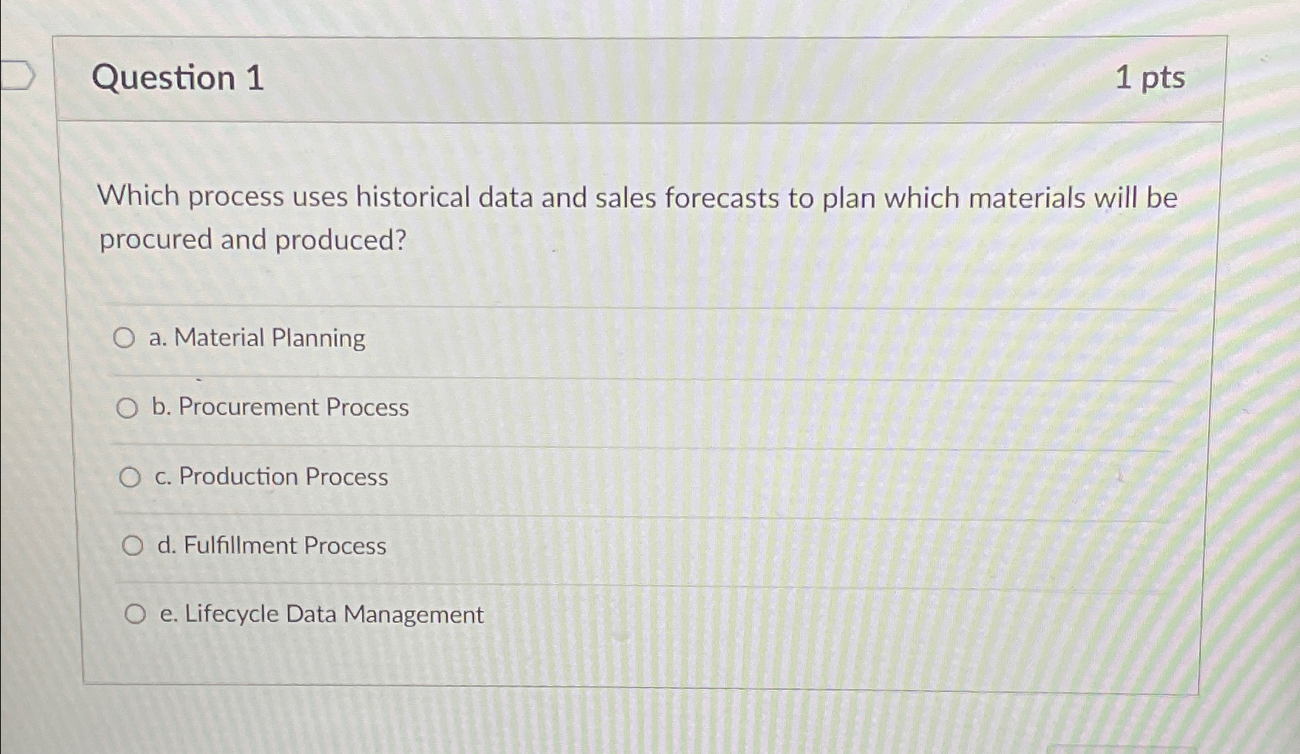
Task: Click the radio button beside Procurement Process
Action: 128,408
